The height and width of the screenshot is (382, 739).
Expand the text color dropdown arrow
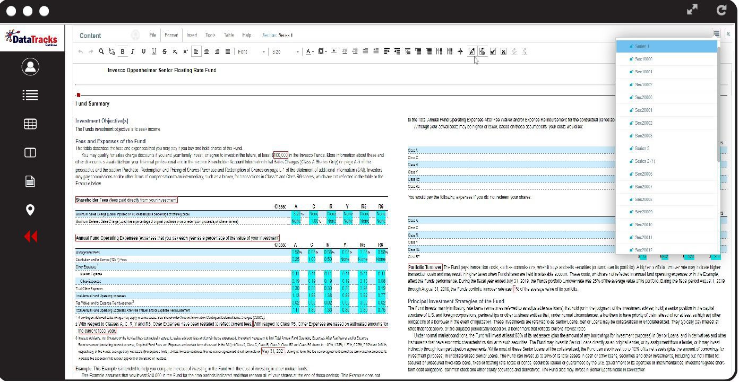[313, 51]
